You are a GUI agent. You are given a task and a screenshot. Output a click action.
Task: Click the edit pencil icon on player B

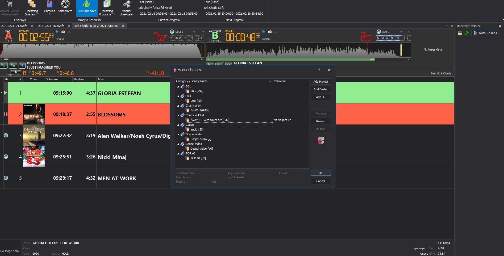pyautogui.click(x=270, y=32)
